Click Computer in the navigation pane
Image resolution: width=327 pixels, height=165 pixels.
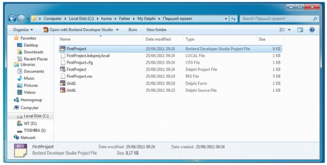(x=29, y=108)
